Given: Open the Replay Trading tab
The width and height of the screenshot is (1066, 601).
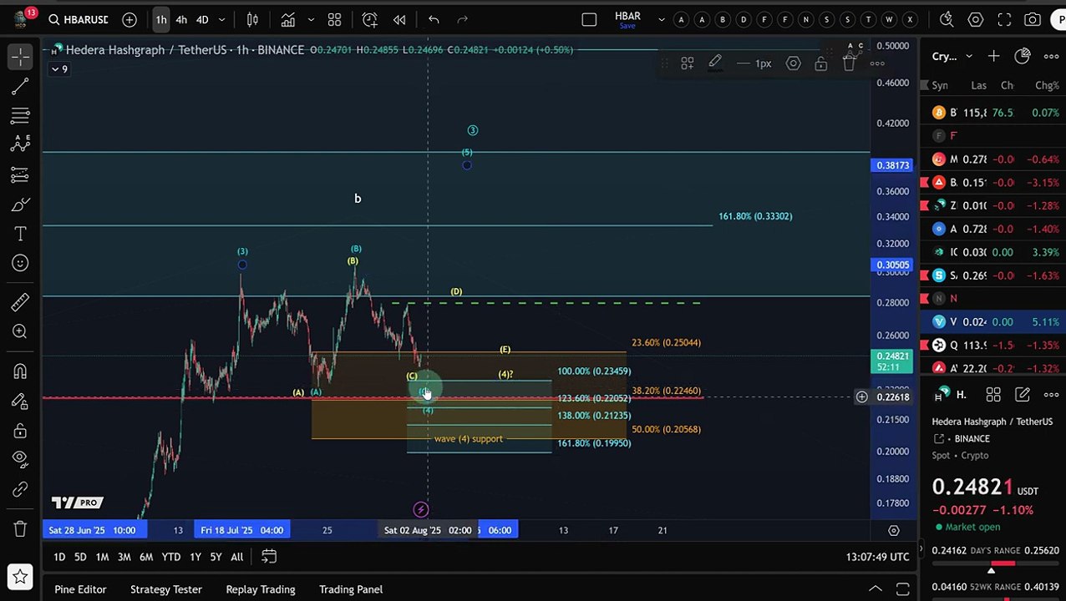Looking at the screenshot, I should [x=261, y=589].
